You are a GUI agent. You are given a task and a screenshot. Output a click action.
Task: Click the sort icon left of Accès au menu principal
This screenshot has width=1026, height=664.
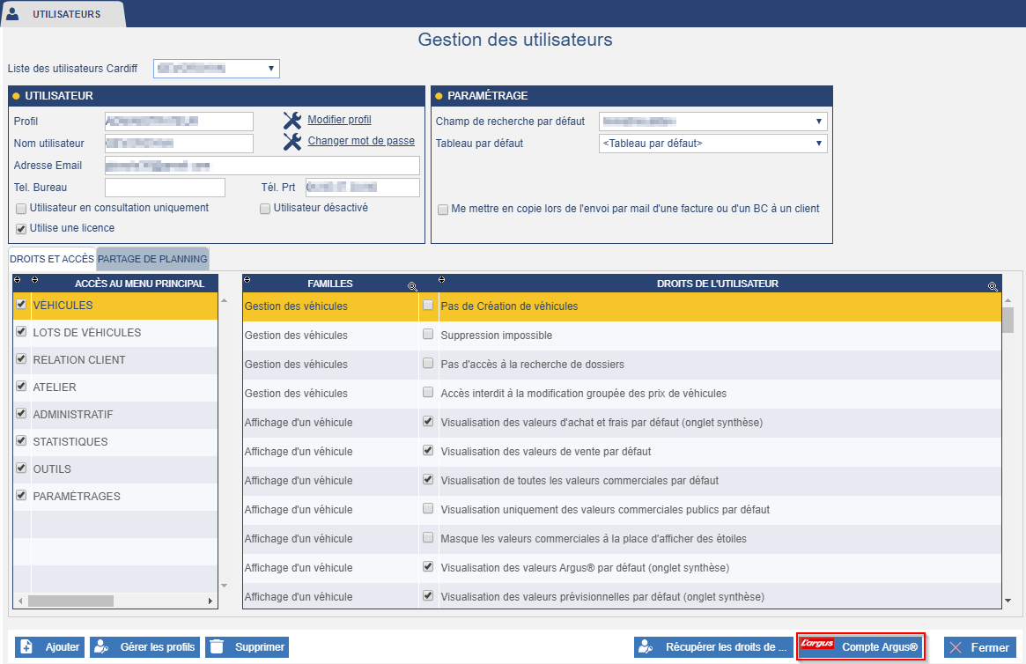click(34, 280)
